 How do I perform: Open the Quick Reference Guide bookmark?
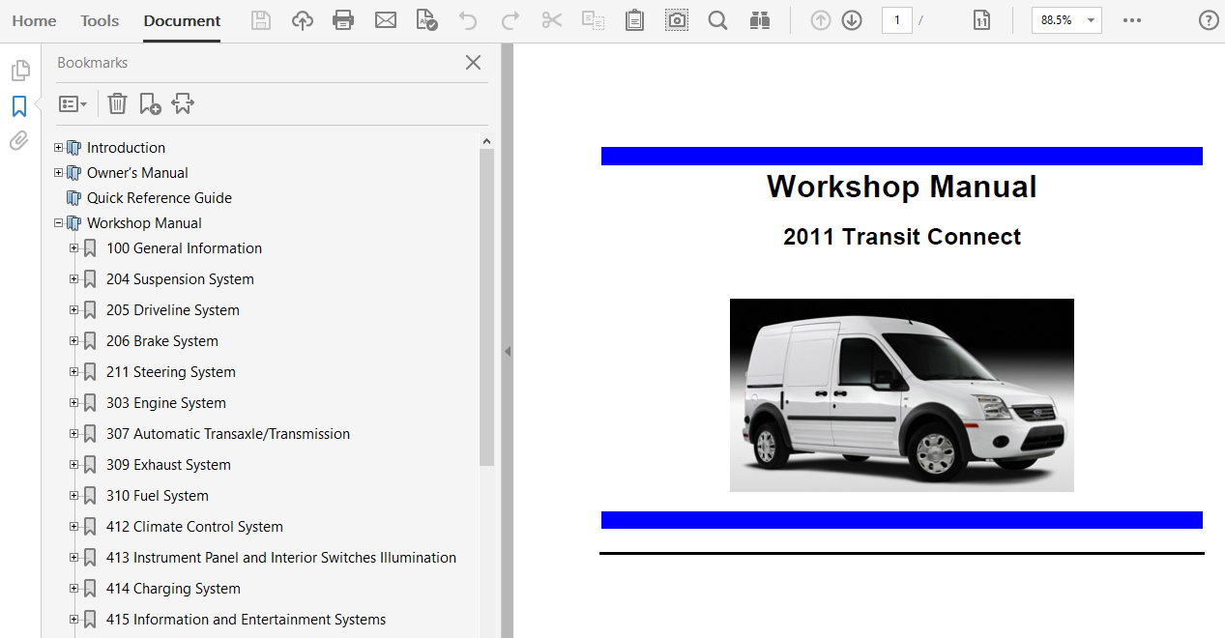(159, 198)
